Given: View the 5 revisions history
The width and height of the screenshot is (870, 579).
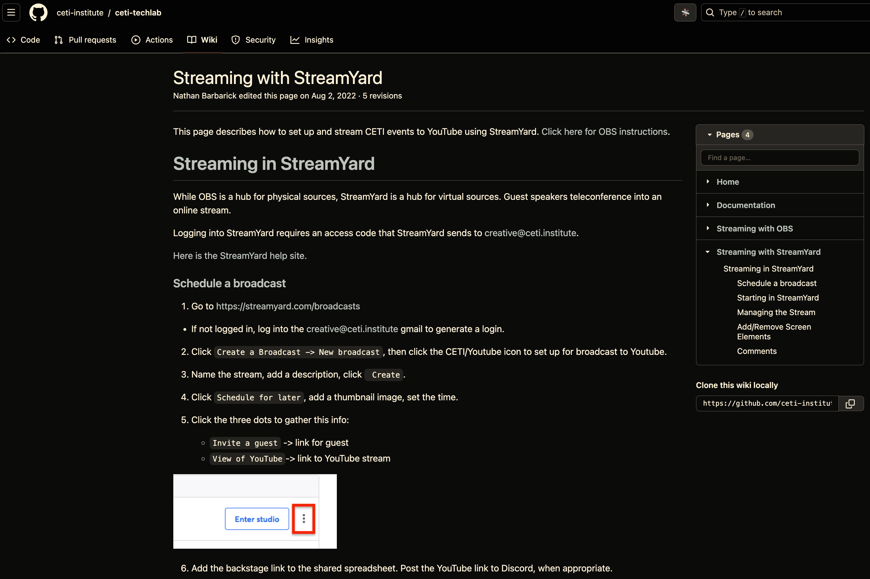Looking at the screenshot, I should [x=382, y=96].
